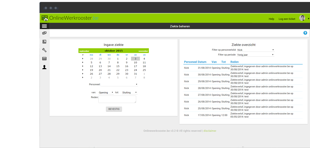This screenshot has height=148, width=310.
Task: Follow the disclaimer link in footer
Action: click(x=210, y=131)
